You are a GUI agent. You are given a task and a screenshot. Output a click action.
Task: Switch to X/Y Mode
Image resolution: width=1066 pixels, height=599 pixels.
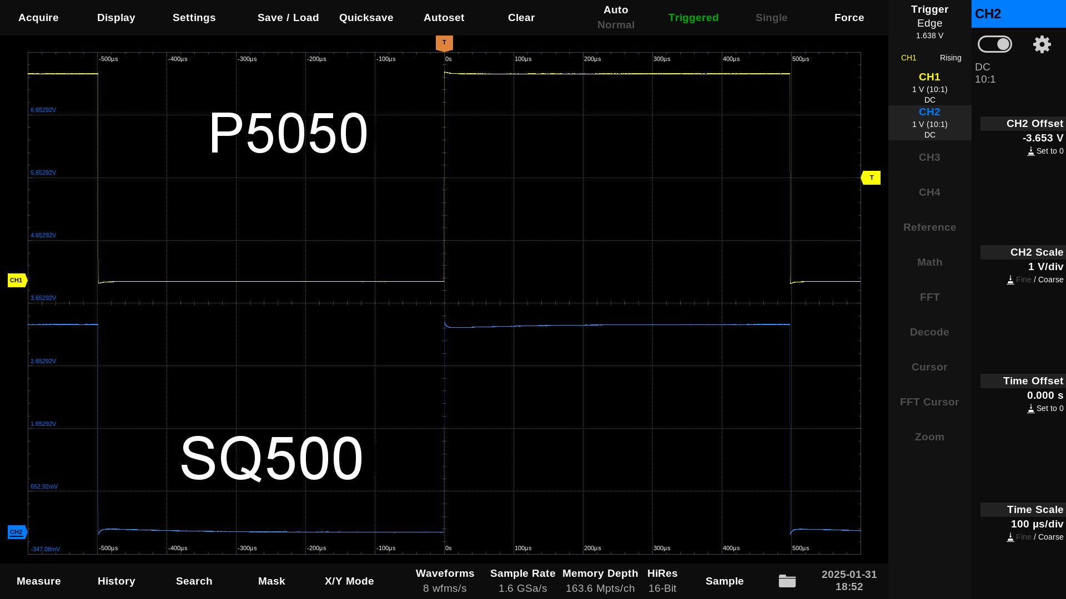349,581
